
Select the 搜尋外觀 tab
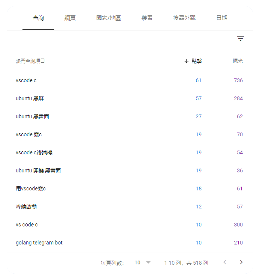tap(184, 18)
